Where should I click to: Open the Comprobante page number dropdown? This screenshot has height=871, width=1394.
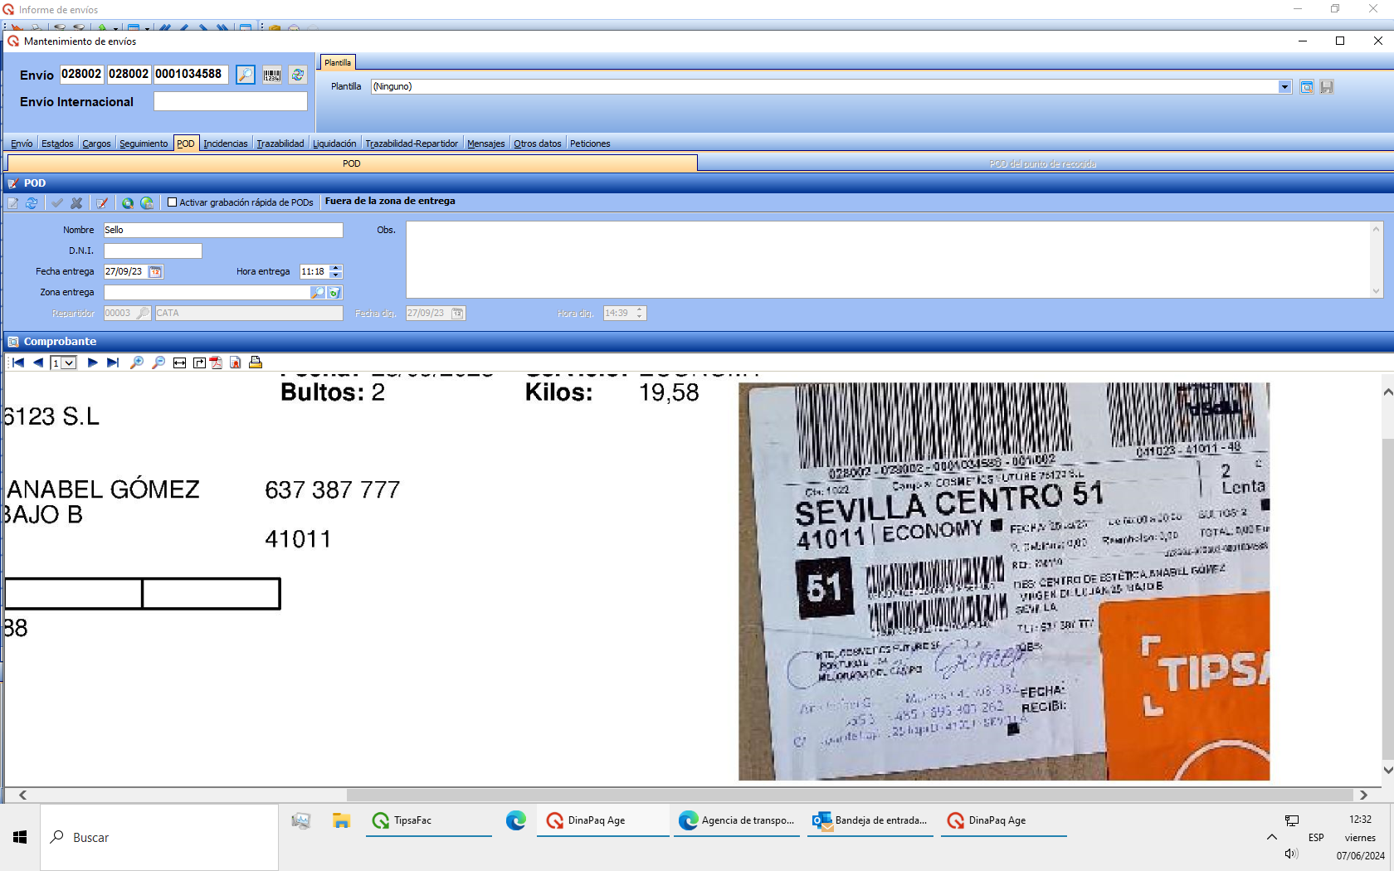point(69,363)
